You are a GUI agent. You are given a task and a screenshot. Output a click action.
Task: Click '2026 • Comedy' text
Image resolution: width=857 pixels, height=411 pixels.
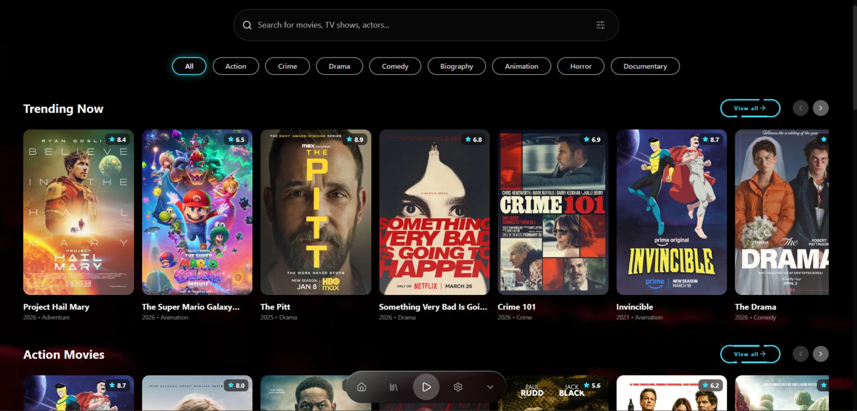pyautogui.click(x=755, y=317)
